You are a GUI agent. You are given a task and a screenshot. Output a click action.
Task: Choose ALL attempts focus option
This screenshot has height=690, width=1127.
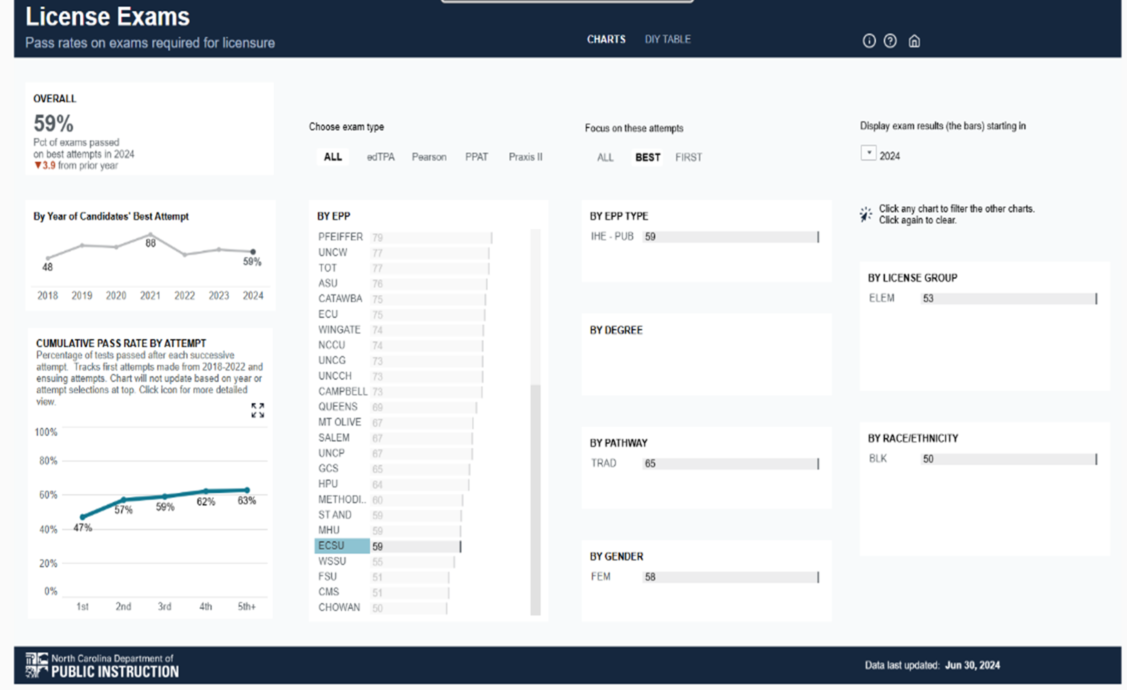click(605, 157)
